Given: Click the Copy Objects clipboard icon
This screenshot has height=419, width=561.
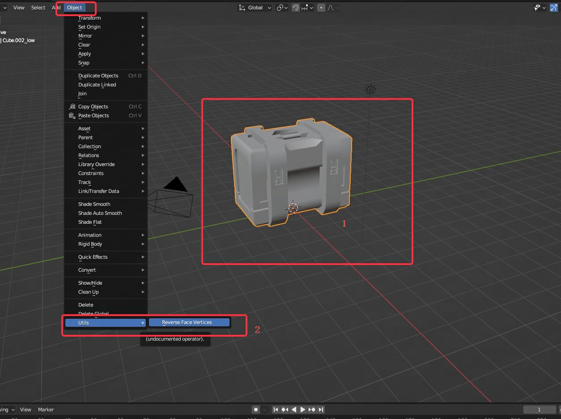Looking at the screenshot, I should tap(72, 107).
